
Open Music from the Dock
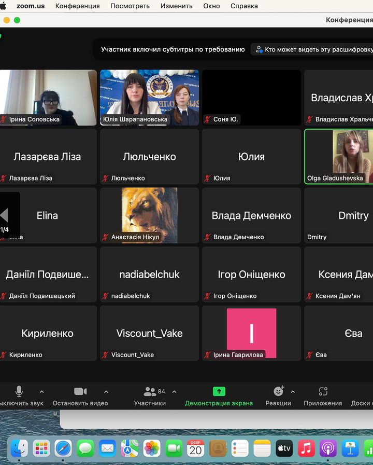[306, 448]
